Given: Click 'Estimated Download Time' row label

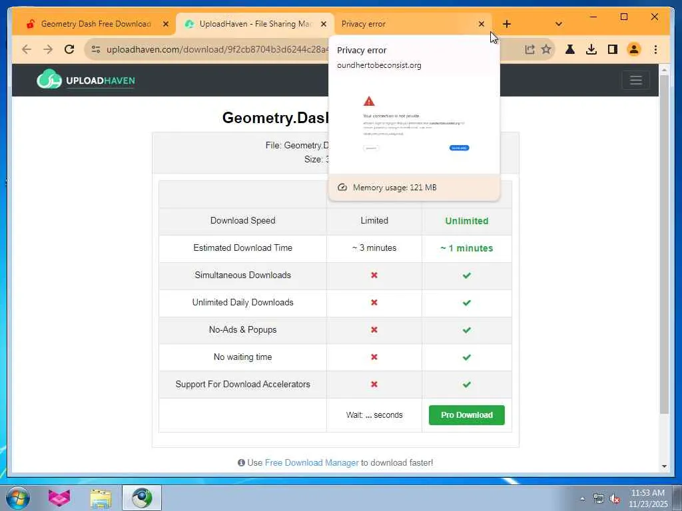Looking at the screenshot, I should [x=242, y=248].
